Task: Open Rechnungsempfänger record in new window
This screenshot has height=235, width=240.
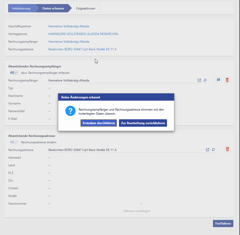Action: 199,80
